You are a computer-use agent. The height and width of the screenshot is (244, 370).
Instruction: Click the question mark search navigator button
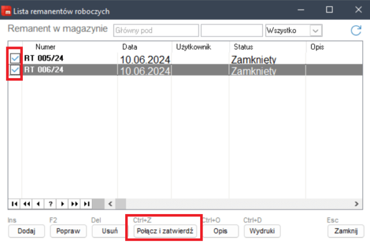coord(51,204)
